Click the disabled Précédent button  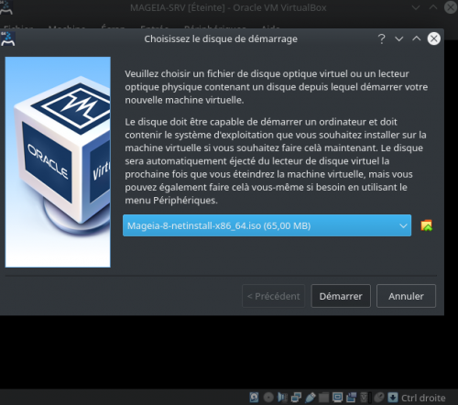(x=274, y=296)
